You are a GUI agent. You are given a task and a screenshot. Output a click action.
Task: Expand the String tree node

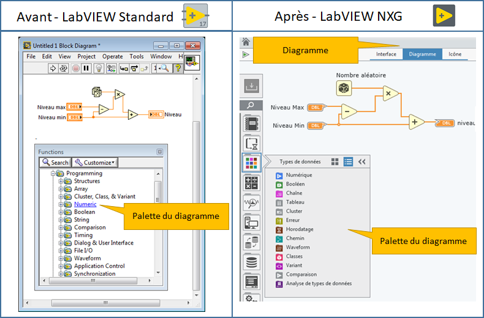61,220
